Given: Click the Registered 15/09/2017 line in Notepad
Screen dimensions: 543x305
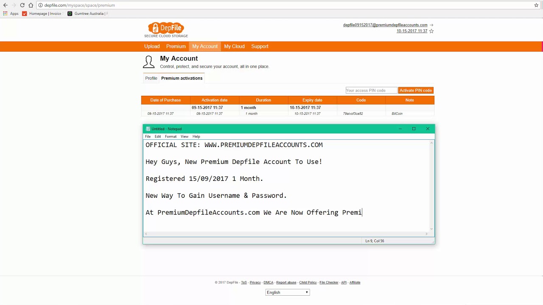Looking at the screenshot, I should [204, 179].
